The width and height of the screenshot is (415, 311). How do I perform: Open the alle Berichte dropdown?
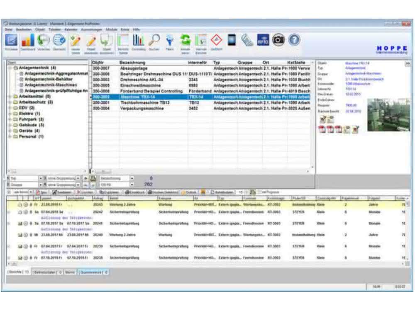coord(31,192)
